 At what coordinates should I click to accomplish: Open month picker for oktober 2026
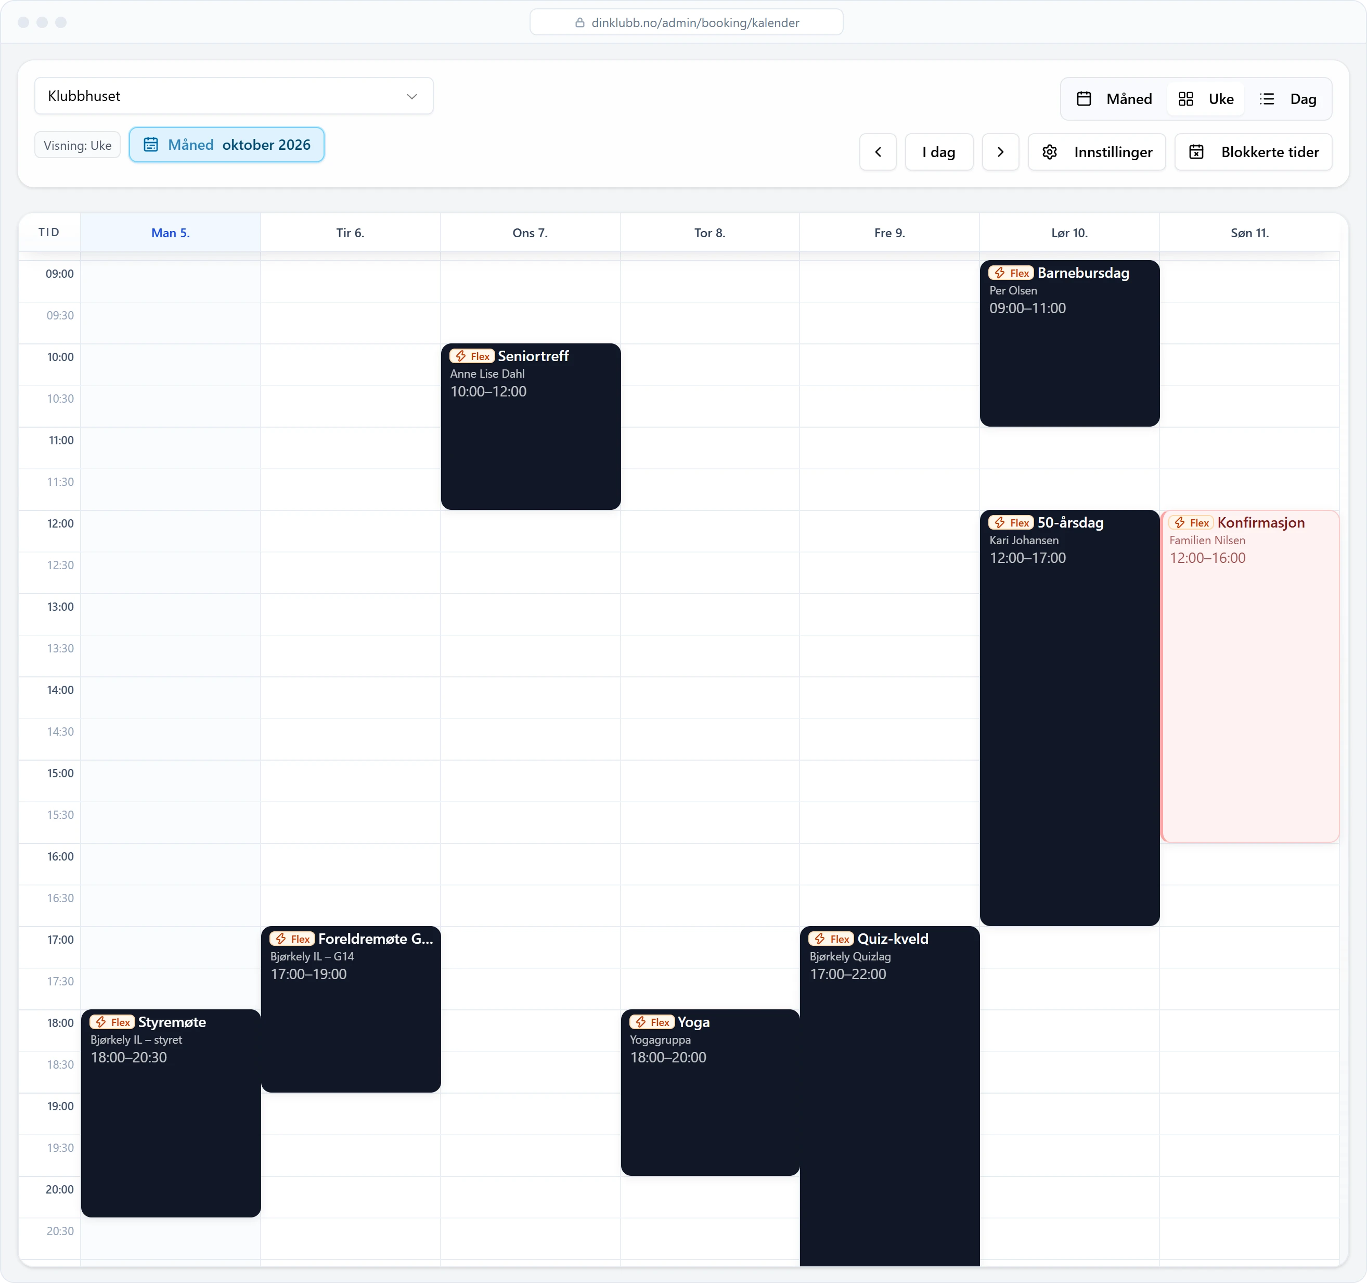click(x=227, y=145)
